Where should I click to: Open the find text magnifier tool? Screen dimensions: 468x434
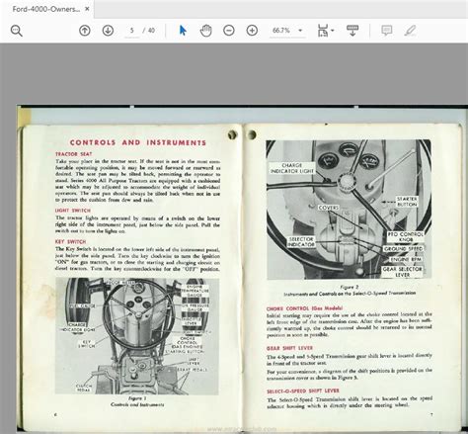click(16, 31)
